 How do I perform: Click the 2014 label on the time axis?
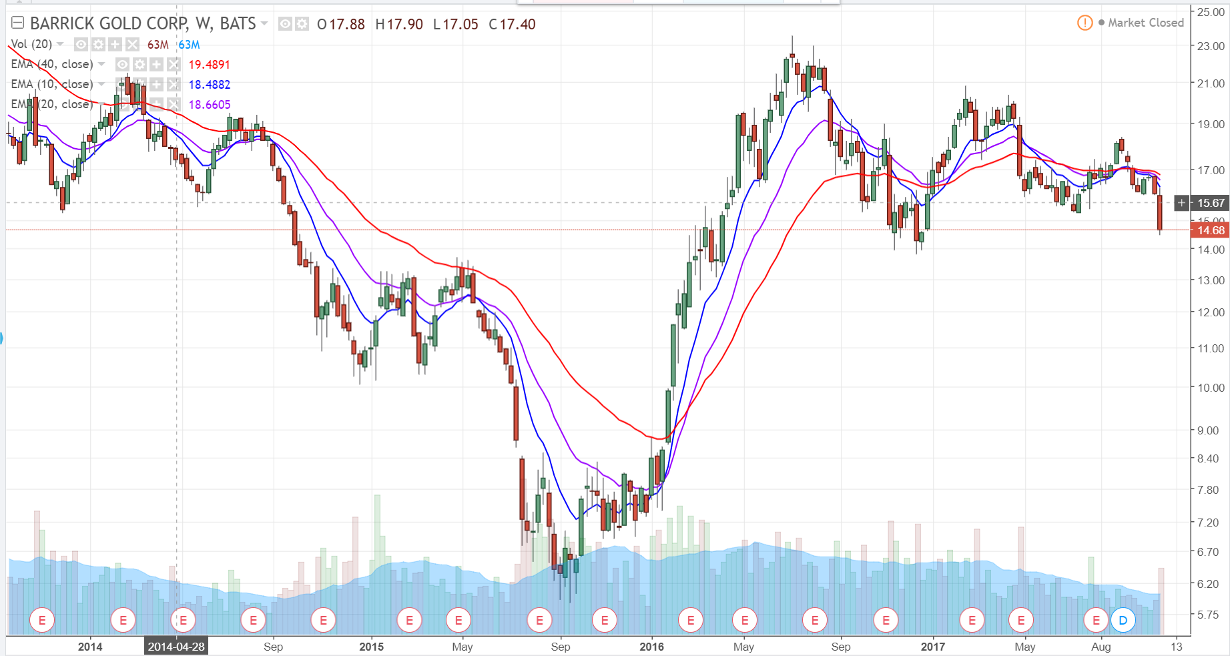click(x=90, y=647)
